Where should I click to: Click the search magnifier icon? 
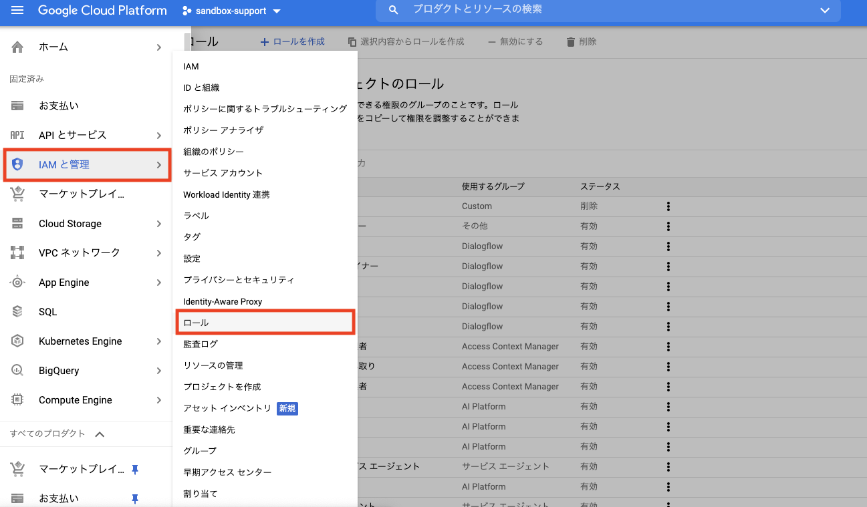(x=394, y=10)
